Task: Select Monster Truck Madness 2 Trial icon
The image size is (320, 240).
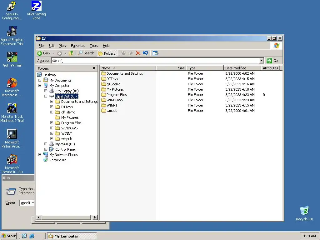Action: 12,113
